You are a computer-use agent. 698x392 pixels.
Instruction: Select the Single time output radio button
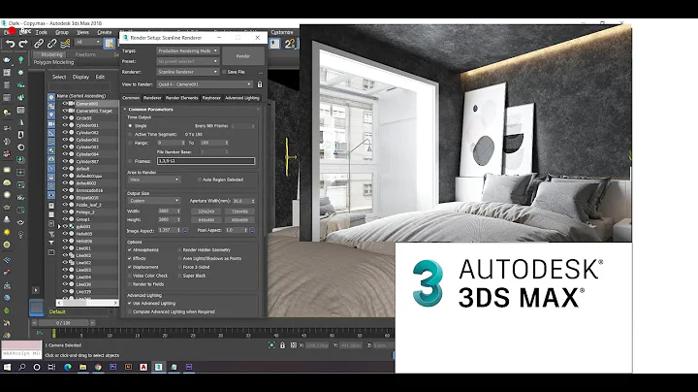[131, 126]
